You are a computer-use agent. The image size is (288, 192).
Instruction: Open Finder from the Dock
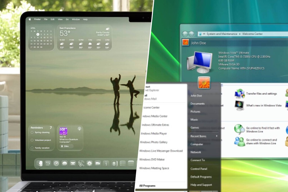click(40, 163)
